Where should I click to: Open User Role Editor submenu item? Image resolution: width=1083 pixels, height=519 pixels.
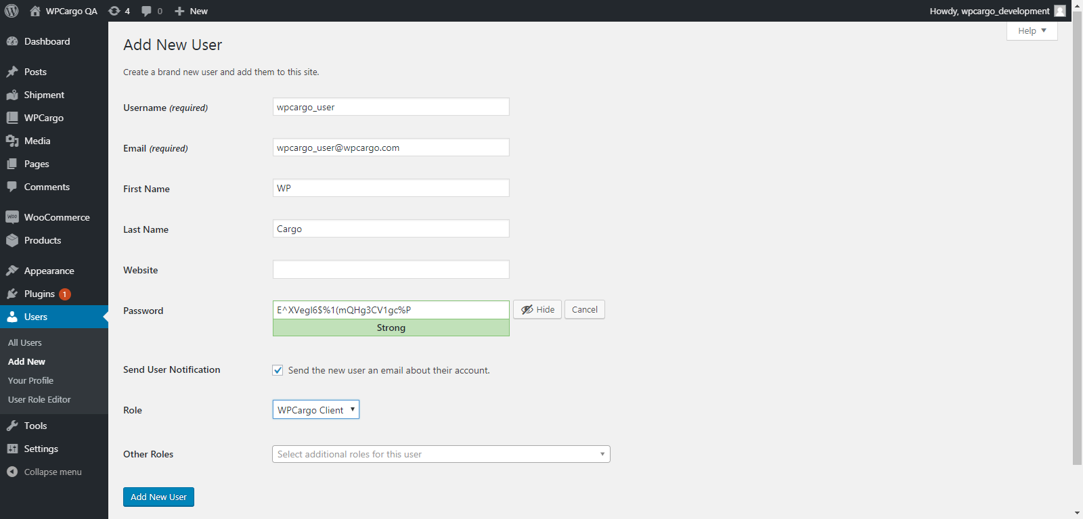point(39,399)
